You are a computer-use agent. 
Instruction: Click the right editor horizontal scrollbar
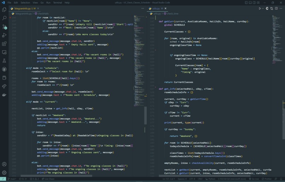[204, 176]
